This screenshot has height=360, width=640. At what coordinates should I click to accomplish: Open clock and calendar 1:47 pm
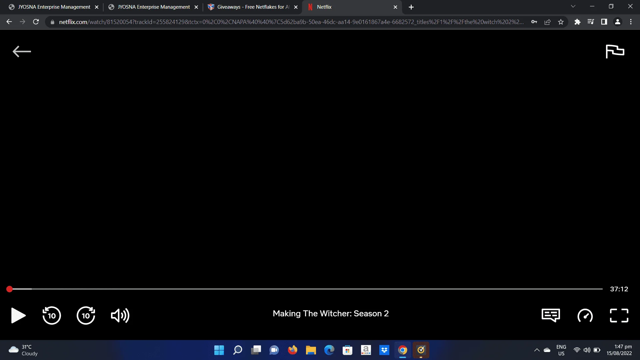(619, 350)
